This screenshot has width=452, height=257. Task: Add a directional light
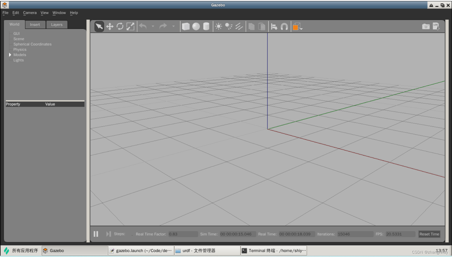tap(239, 26)
